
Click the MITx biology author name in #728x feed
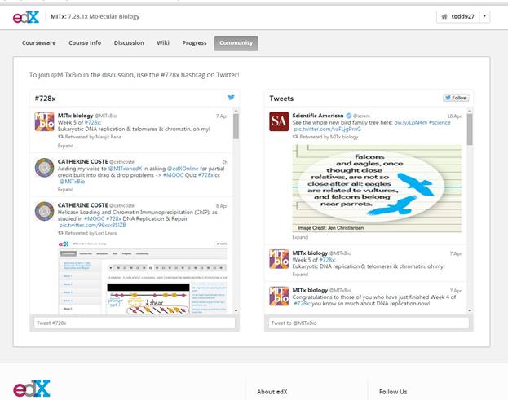tap(75, 116)
